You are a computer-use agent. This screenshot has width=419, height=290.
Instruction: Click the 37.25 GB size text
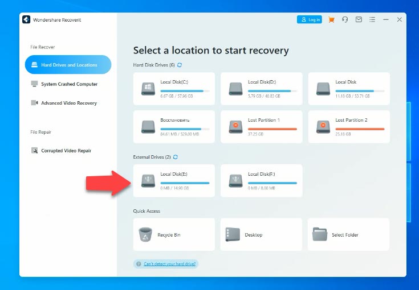tap(255, 134)
